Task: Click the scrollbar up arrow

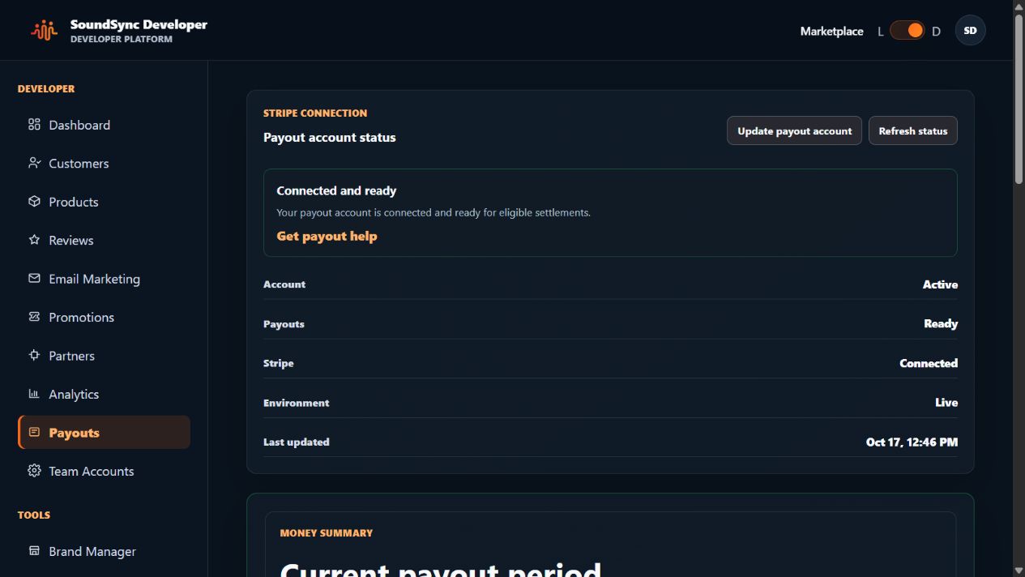Action: coord(1019,6)
